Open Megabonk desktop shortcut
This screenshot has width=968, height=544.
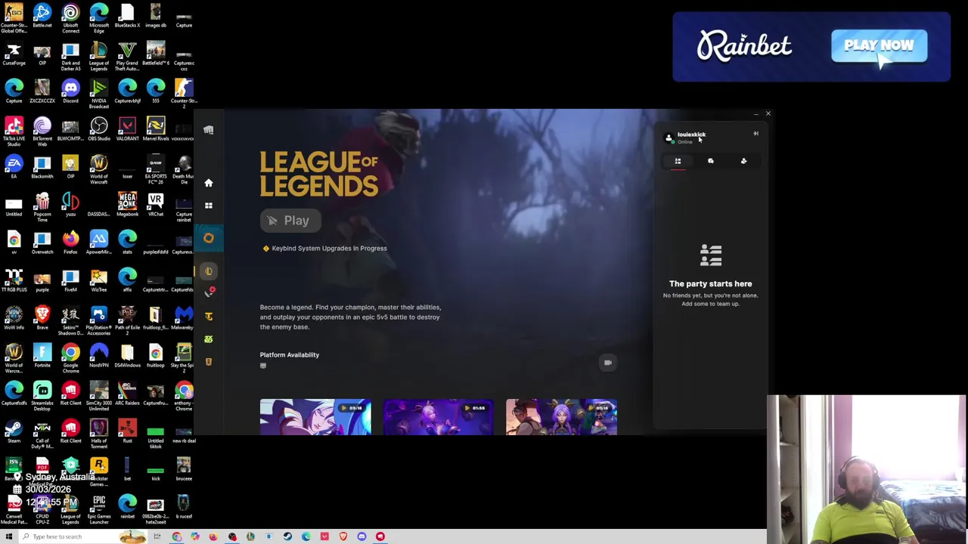(x=127, y=205)
